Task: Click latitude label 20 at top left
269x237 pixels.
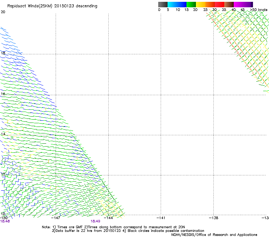Action: (3, 12)
